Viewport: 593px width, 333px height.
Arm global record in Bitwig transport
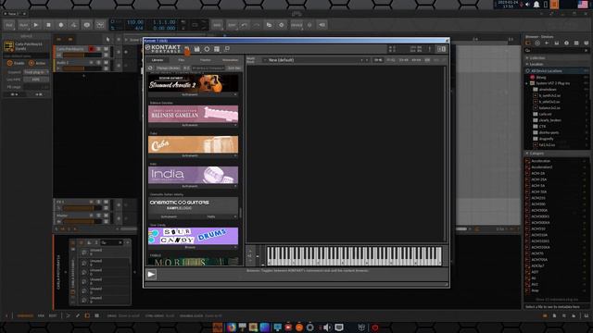click(61, 25)
